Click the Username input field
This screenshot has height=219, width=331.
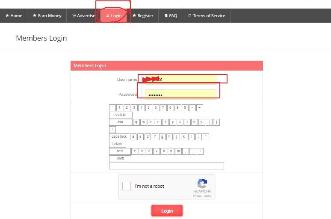(x=180, y=79)
